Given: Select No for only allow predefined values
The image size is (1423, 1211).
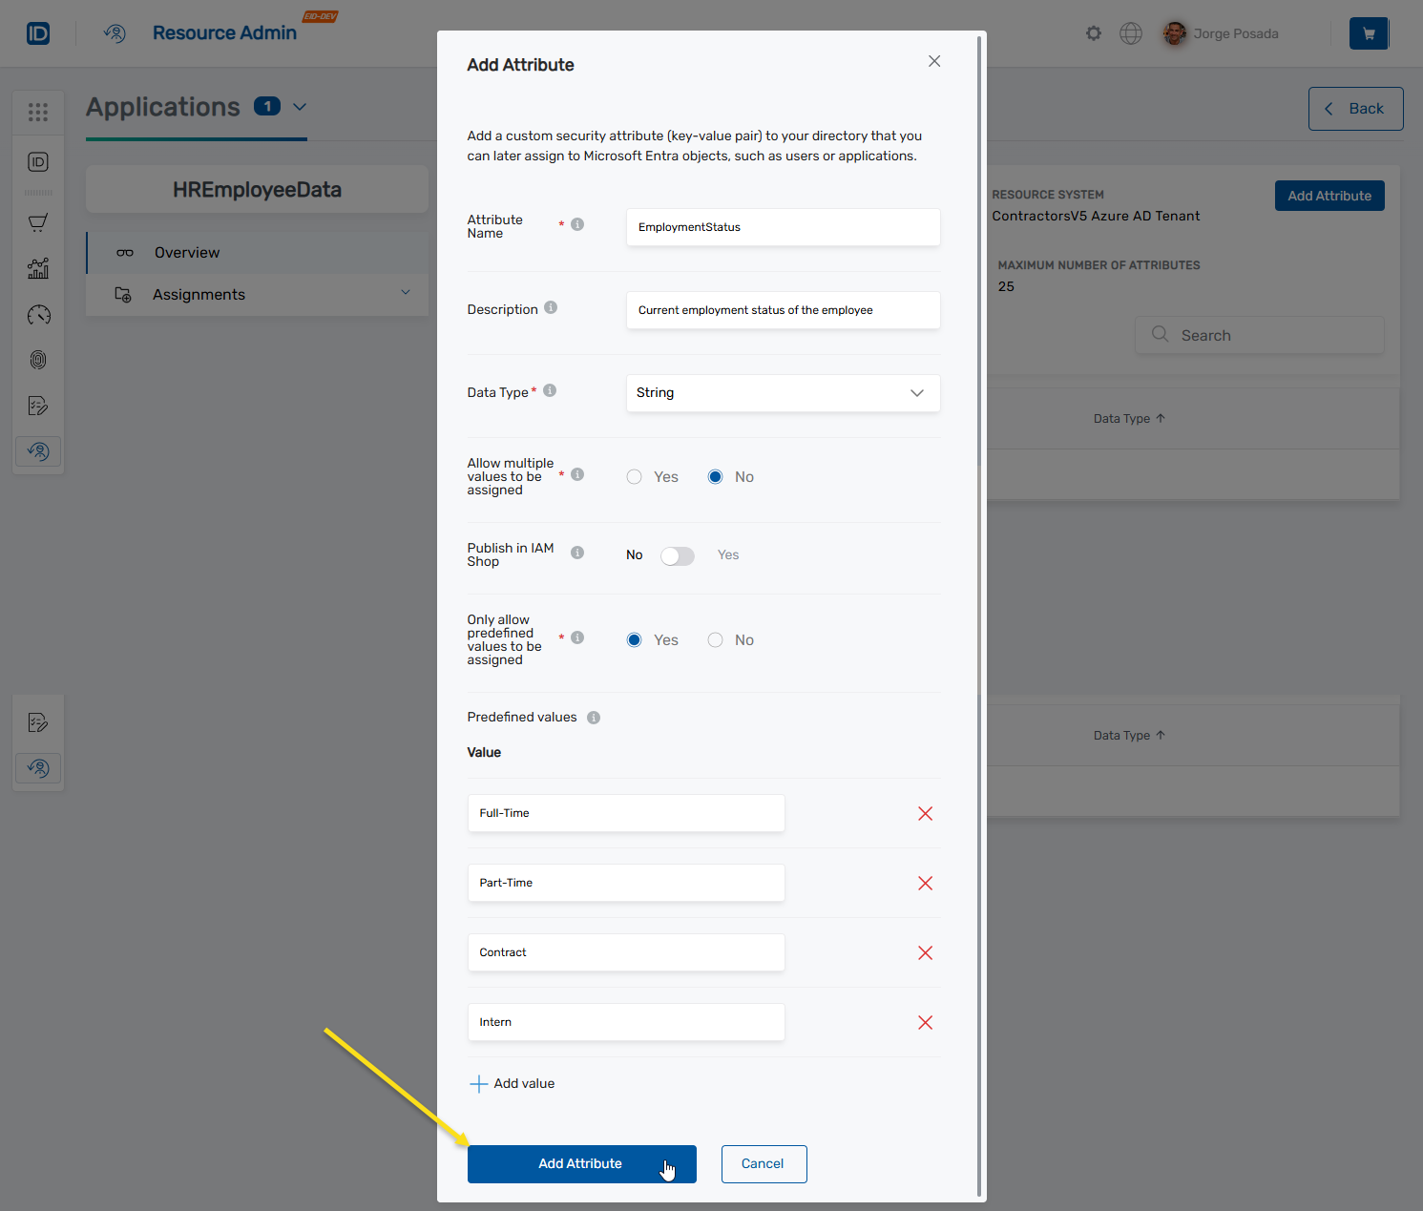Looking at the screenshot, I should click(715, 639).
